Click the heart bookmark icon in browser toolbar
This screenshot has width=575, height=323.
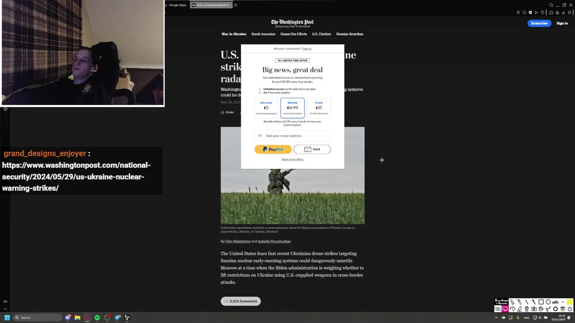543,13
